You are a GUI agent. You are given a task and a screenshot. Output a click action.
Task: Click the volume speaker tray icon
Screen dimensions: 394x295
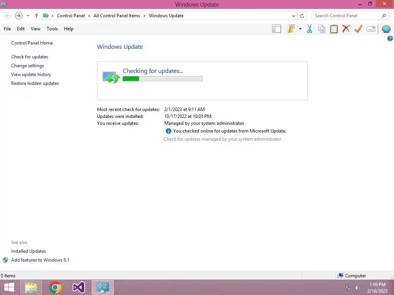(358, 288)
